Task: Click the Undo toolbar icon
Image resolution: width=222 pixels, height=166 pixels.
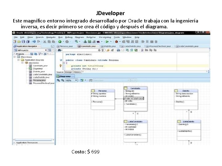Action: tap(34, 41)
